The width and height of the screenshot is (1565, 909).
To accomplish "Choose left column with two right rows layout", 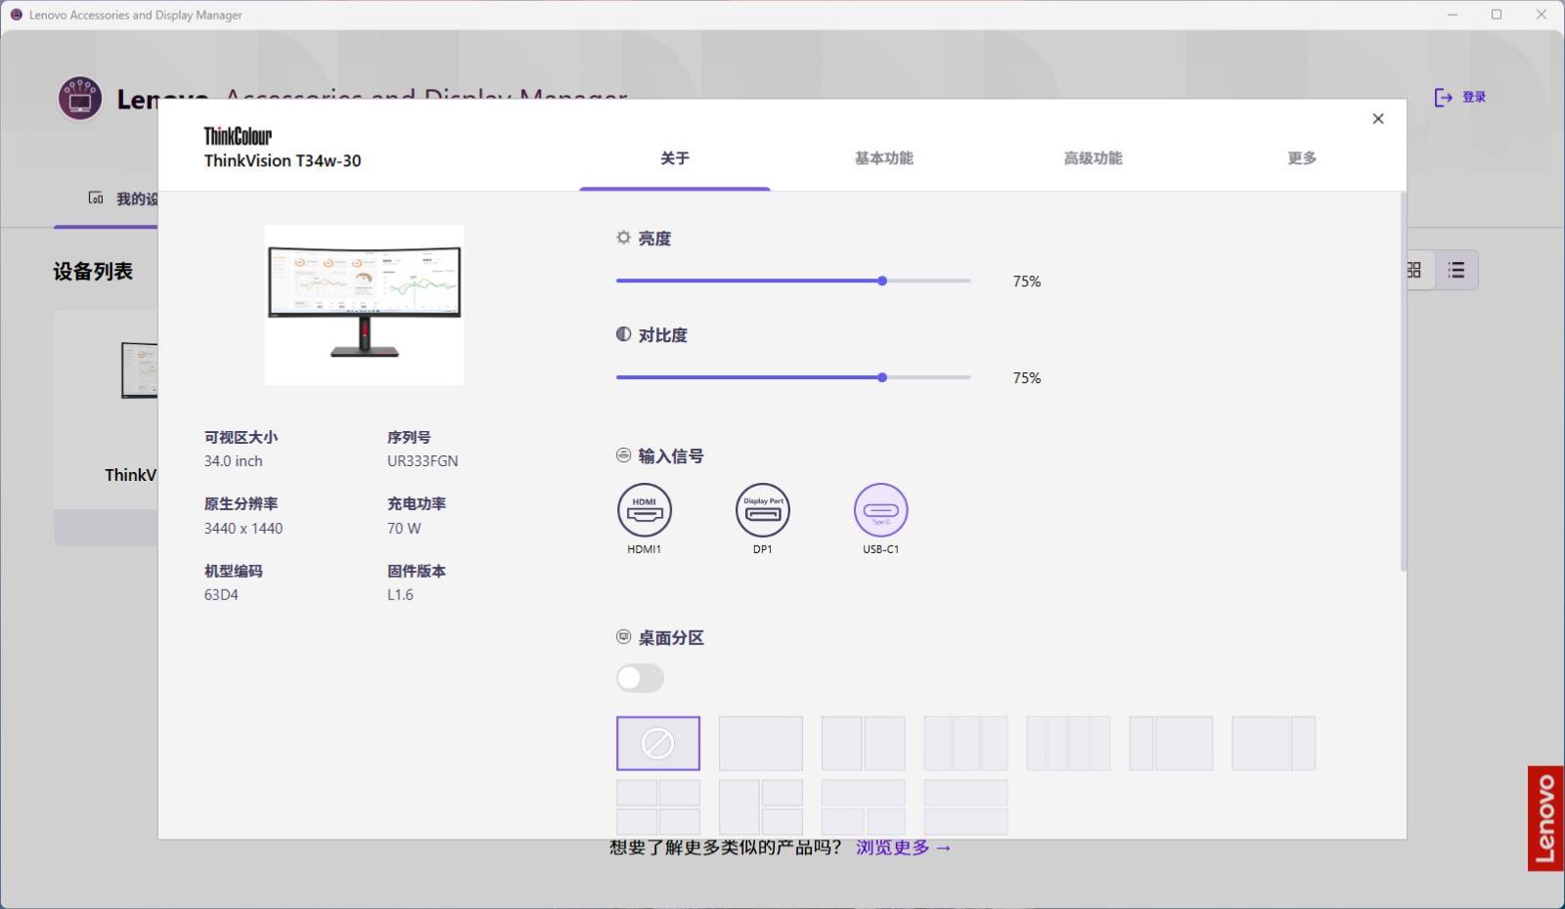I will pyautogui.click(x=760, y=807).
